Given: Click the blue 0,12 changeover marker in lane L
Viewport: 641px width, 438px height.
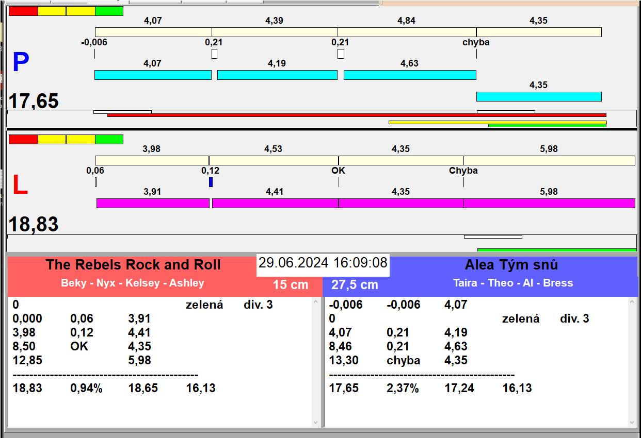Looking at the screenshot, I should (x=211, y=182).
